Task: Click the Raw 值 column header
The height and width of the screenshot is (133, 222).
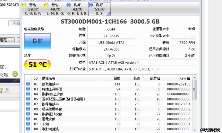Action: [177, 78]
